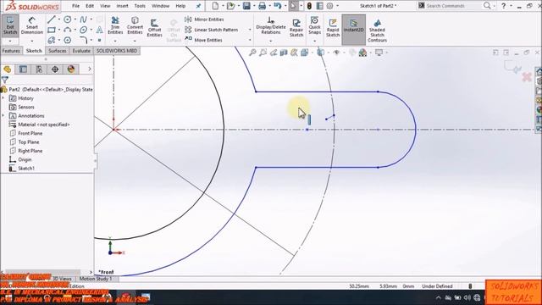Click the Offset Entities tool
The width and height of the screenshot is (542, 305).
click(x=154, y=28)
